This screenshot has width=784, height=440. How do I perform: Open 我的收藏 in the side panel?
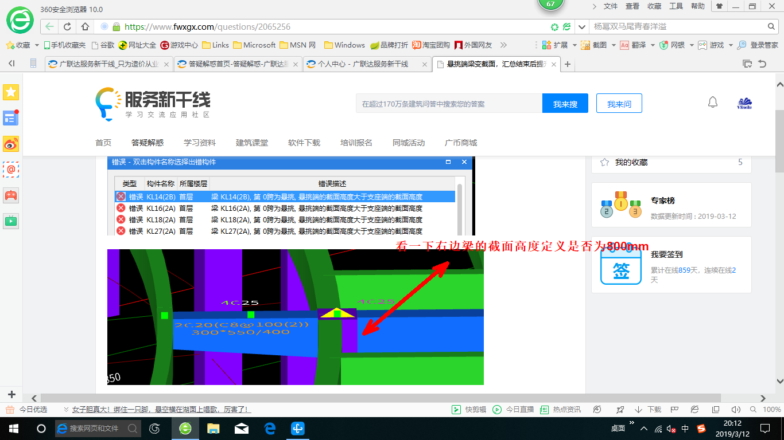coord(631,162)
